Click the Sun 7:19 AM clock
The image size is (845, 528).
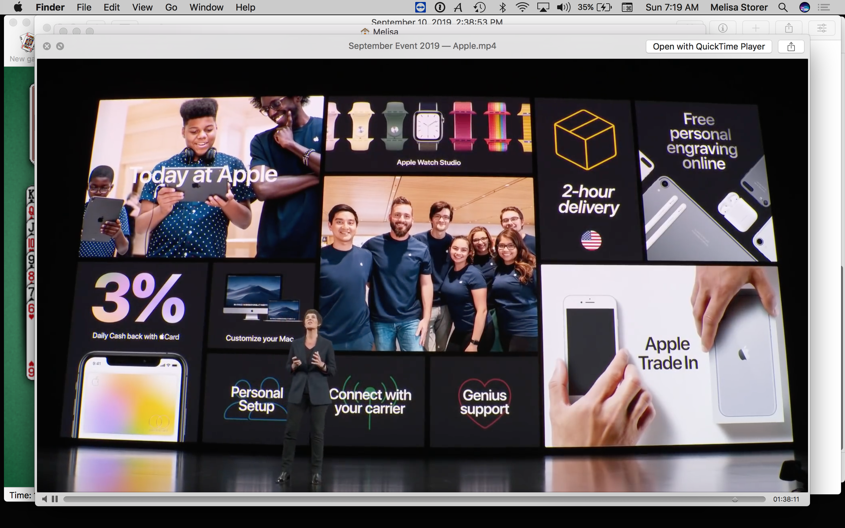tap(672, 7)
